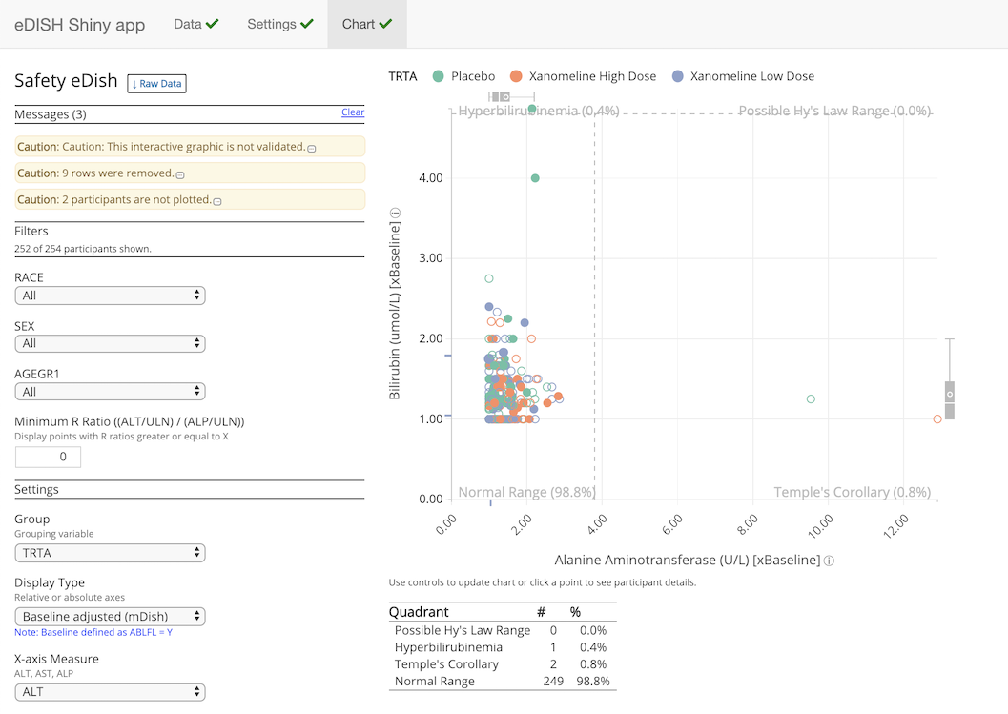Click the Raw Data download button
The width and height of the screenshot is (1008, 714).
[155, 83]
